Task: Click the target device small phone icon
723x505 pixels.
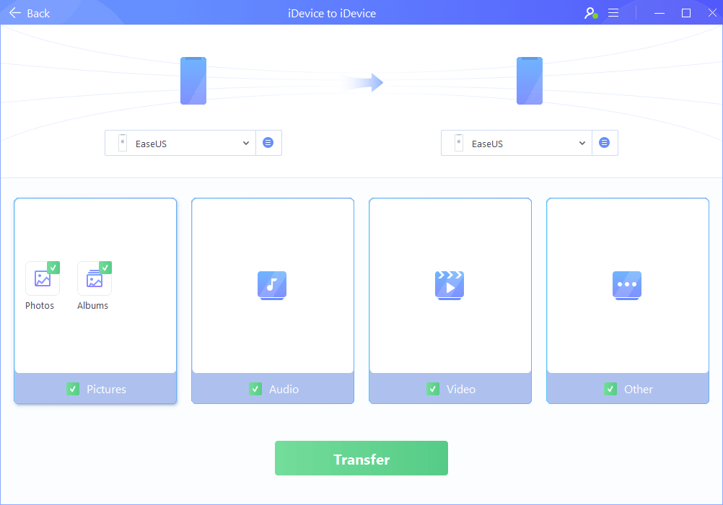Action: (x=459, y=143)
